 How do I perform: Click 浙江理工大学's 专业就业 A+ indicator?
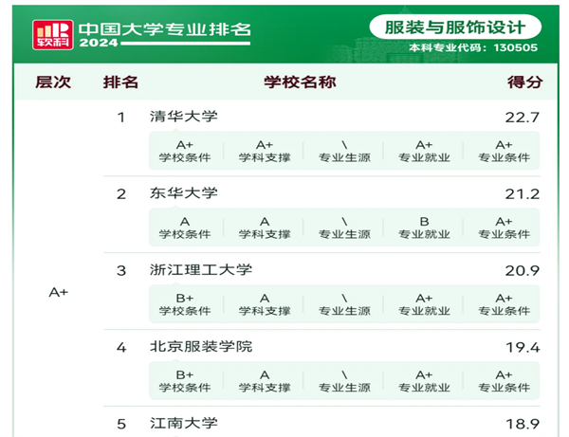coord(424,304)
